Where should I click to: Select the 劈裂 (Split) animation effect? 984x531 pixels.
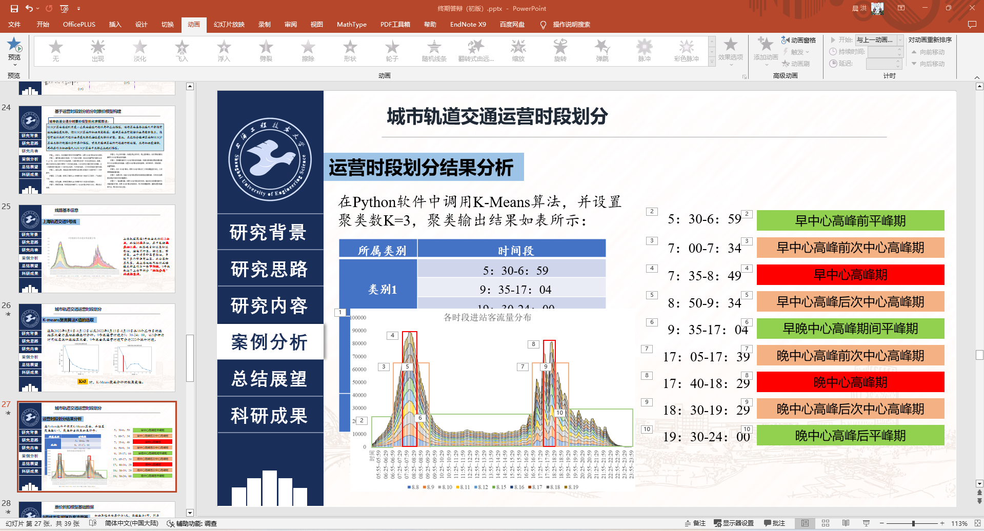tap(266, 51)
